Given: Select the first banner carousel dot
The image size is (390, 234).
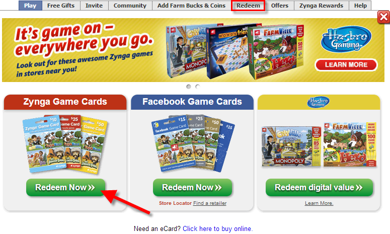Looking at the screenshot, I should click(x=189, y=87).
